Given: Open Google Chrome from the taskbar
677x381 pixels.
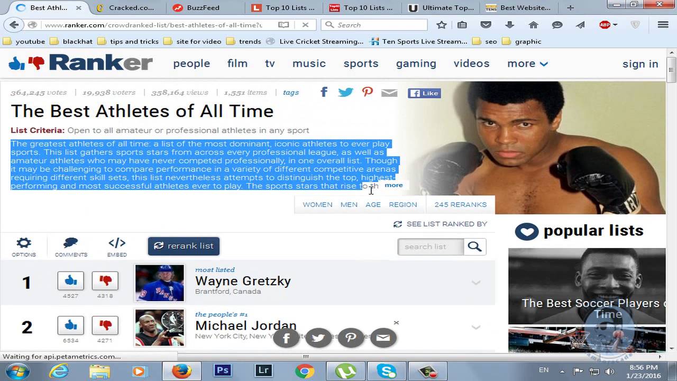Looking at the screenshot, I should click(305, 371).
